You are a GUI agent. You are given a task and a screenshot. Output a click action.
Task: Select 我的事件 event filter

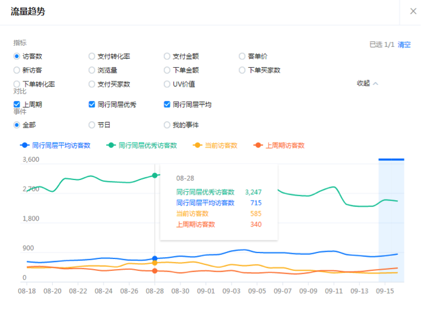pos(167,125)
